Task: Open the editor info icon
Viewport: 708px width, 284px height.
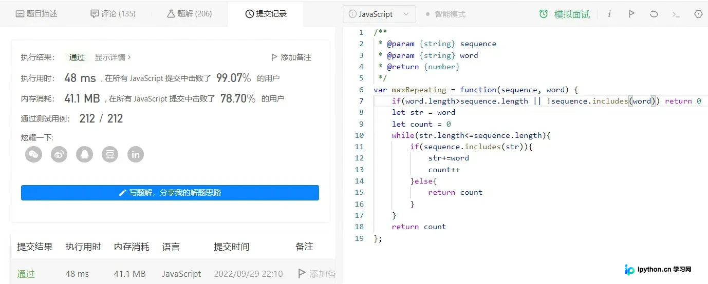Action: (x=609, y=14)
